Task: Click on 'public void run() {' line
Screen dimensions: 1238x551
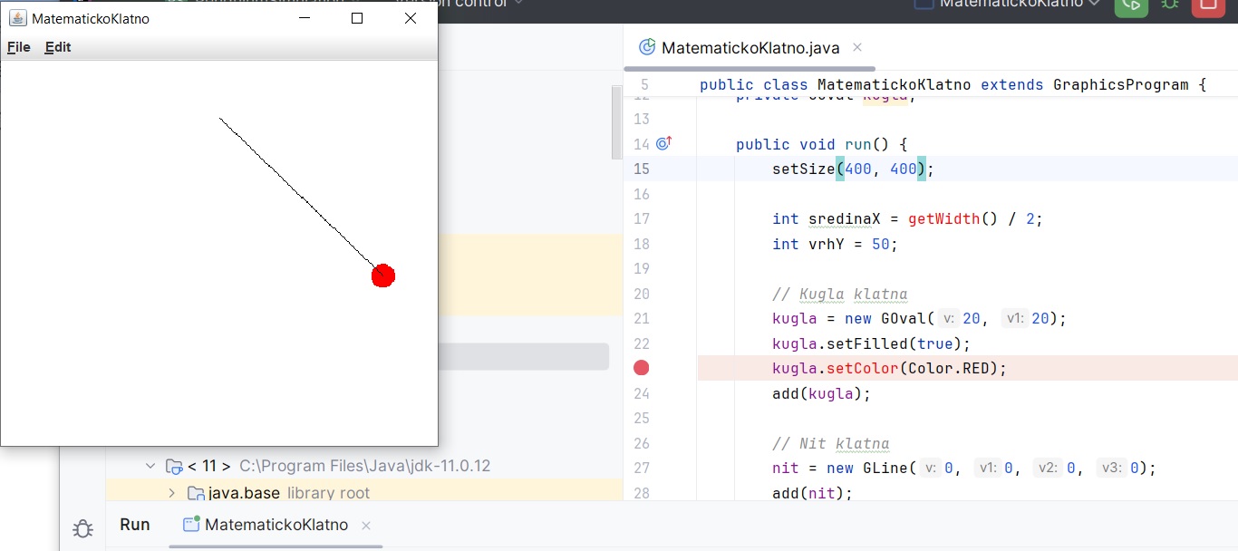Action: pos(821,144)
